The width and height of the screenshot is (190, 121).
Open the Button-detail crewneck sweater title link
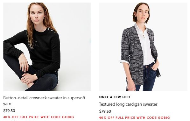pos(44,101)
